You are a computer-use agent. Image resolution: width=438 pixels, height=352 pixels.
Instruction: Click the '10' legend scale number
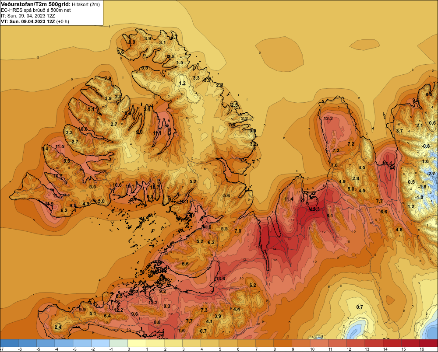coord(312,349)
